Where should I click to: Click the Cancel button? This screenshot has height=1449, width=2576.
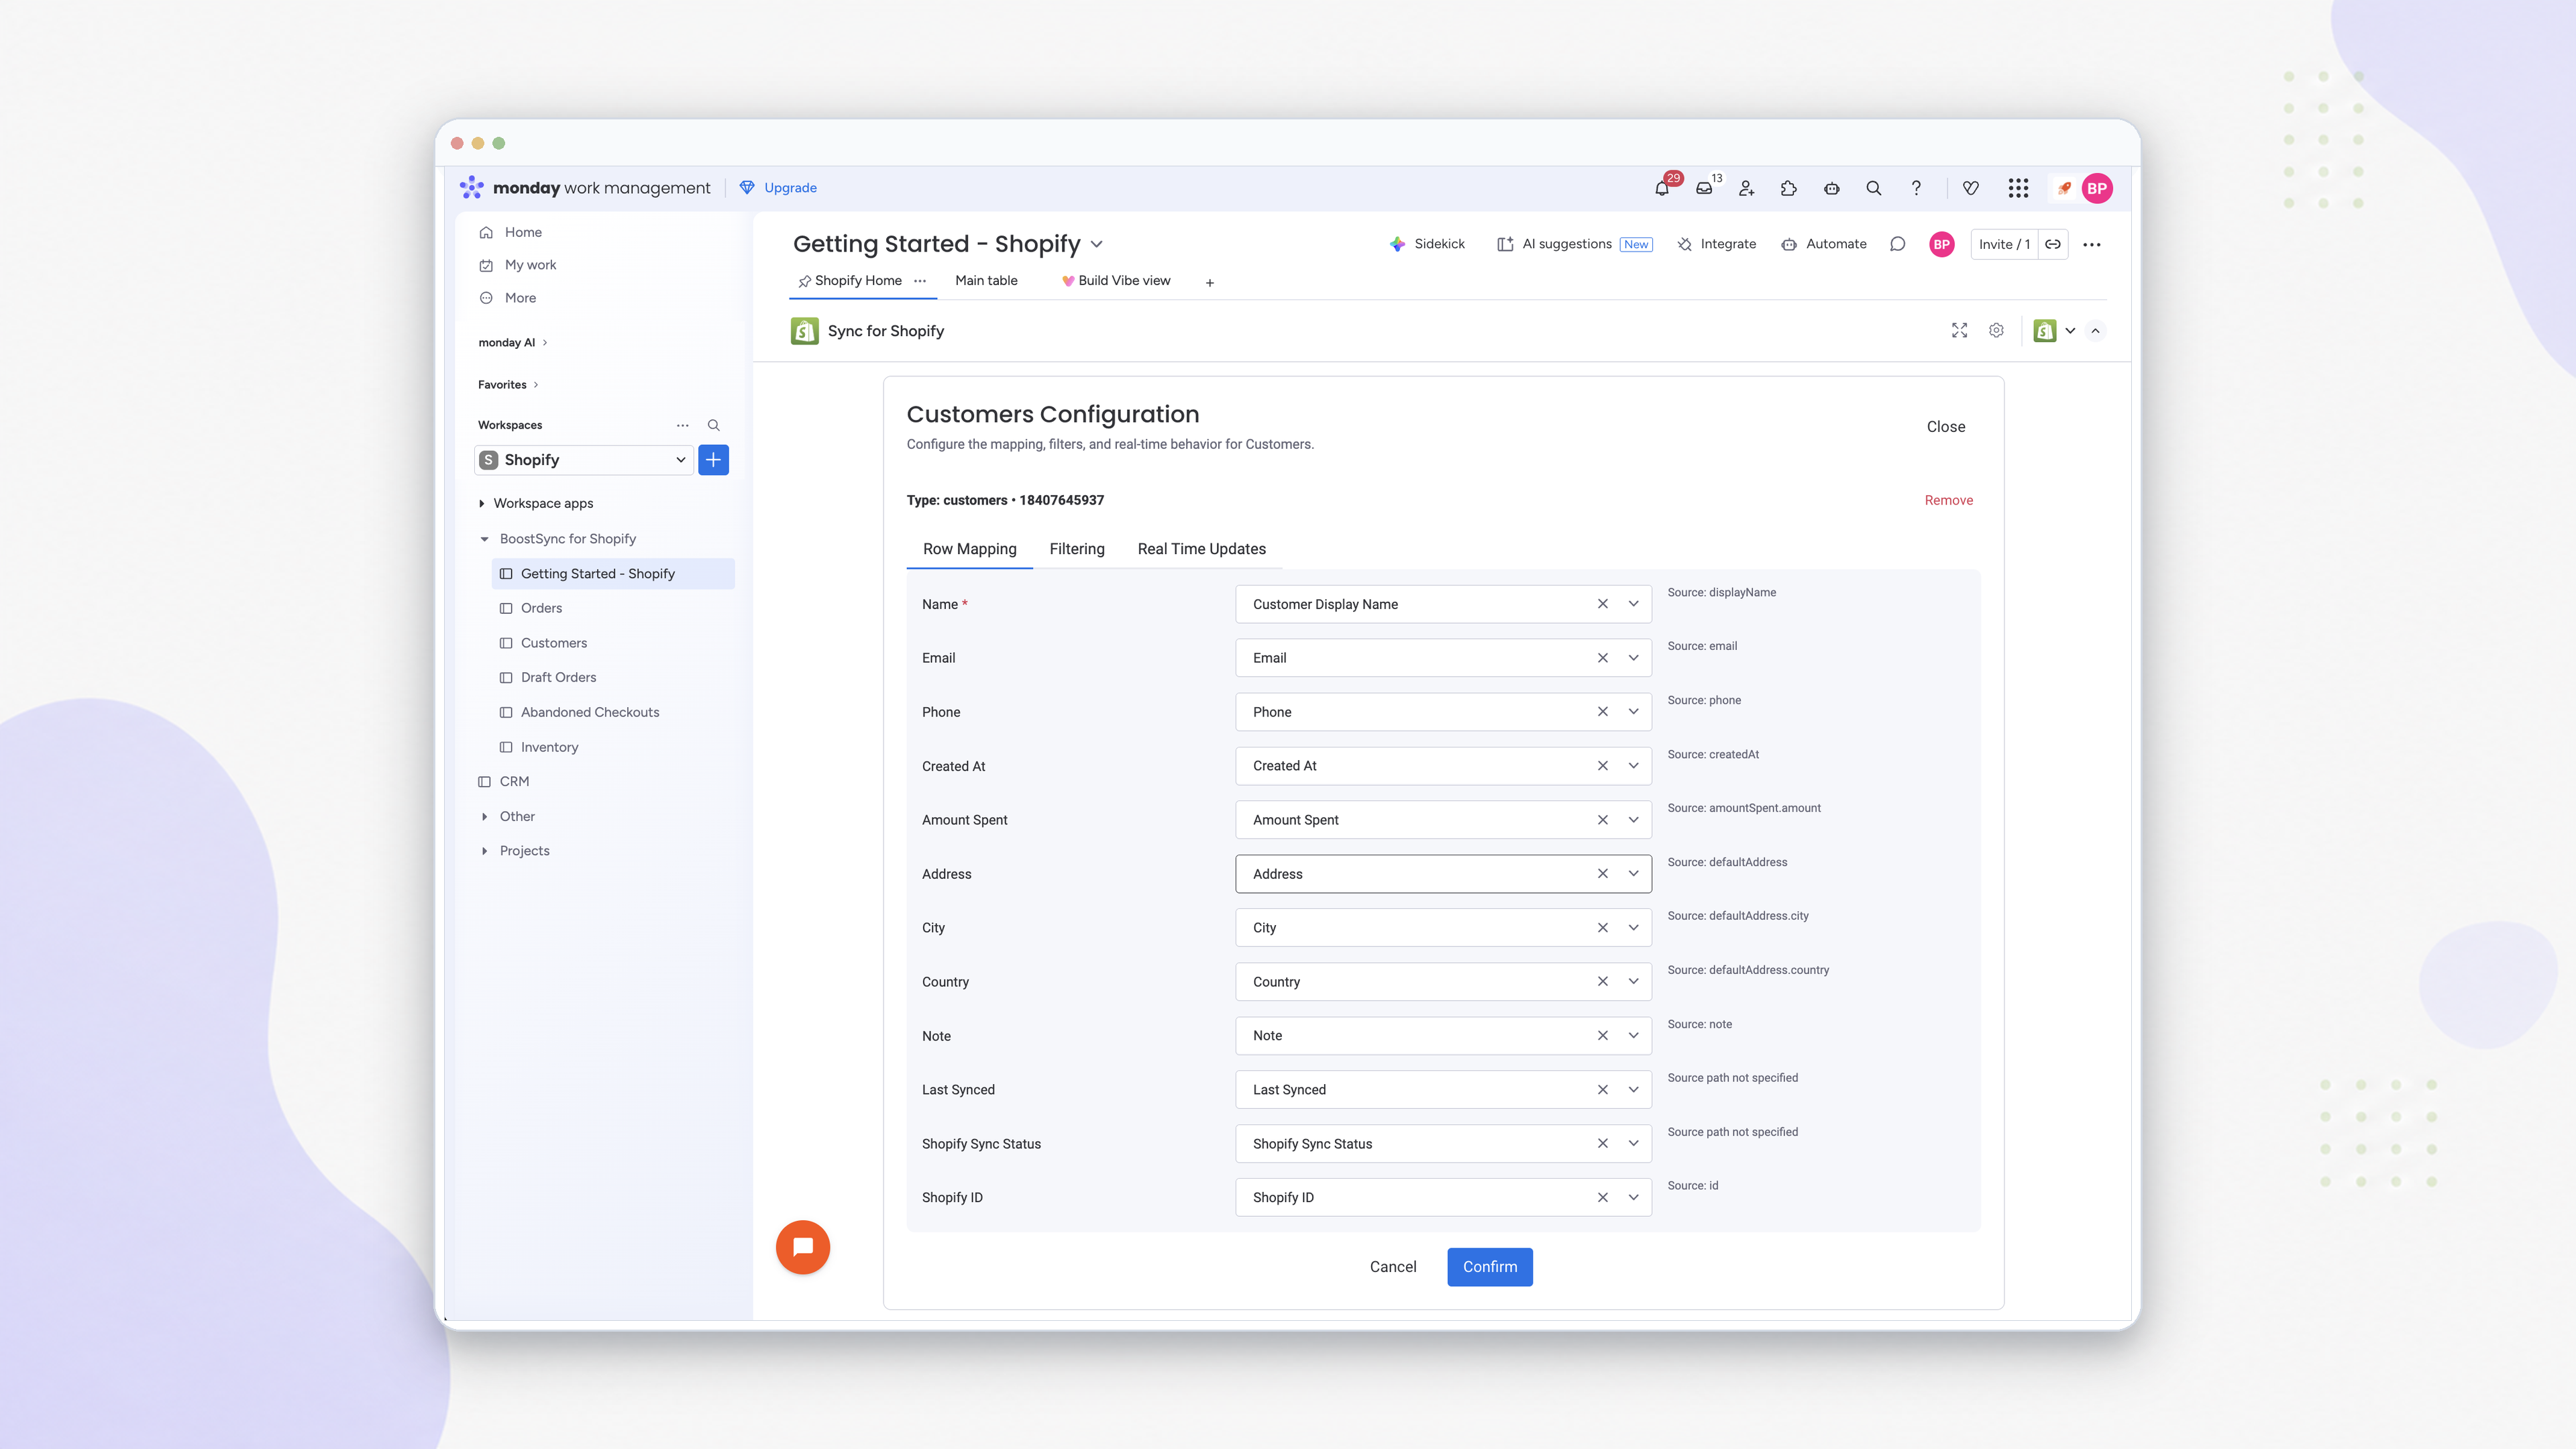point(1393,1267)
